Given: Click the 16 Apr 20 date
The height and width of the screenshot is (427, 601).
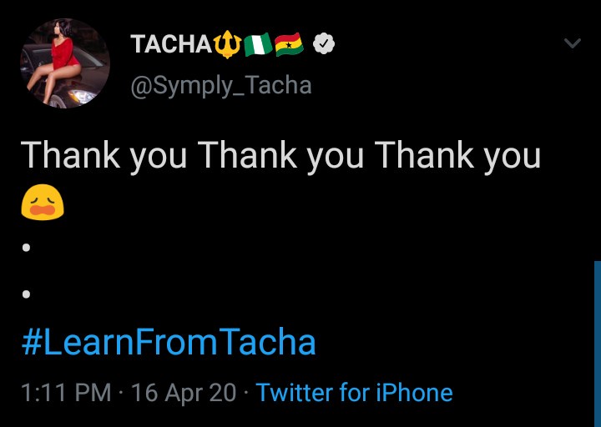Looking at the screenshot, I should (x=184, y=392).
